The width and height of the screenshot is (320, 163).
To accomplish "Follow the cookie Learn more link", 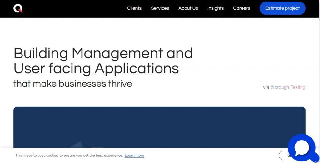I will click(x=134, y=156).
